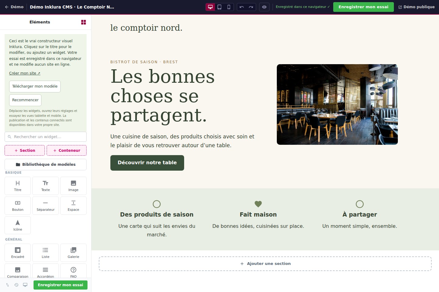Click the green Enregistrer mon essai header button
The height and width of the screenshot is (292, 439).
point(363,7)
